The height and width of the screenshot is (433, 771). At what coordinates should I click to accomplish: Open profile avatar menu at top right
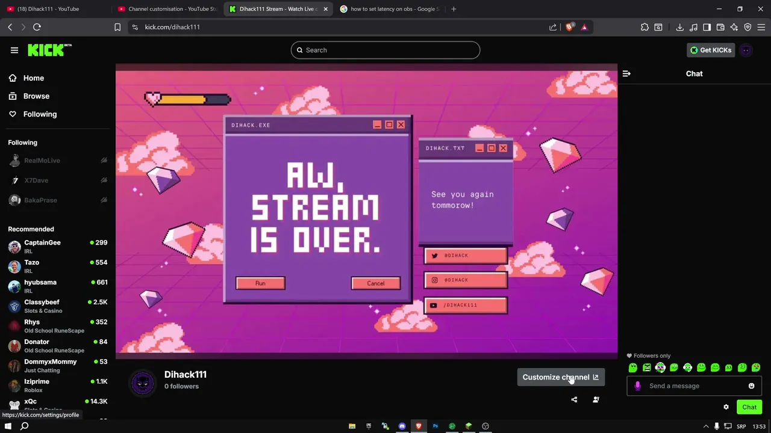(746, 50)
